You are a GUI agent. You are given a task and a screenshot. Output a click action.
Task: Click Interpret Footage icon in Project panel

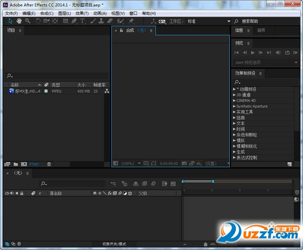[7, 164]
